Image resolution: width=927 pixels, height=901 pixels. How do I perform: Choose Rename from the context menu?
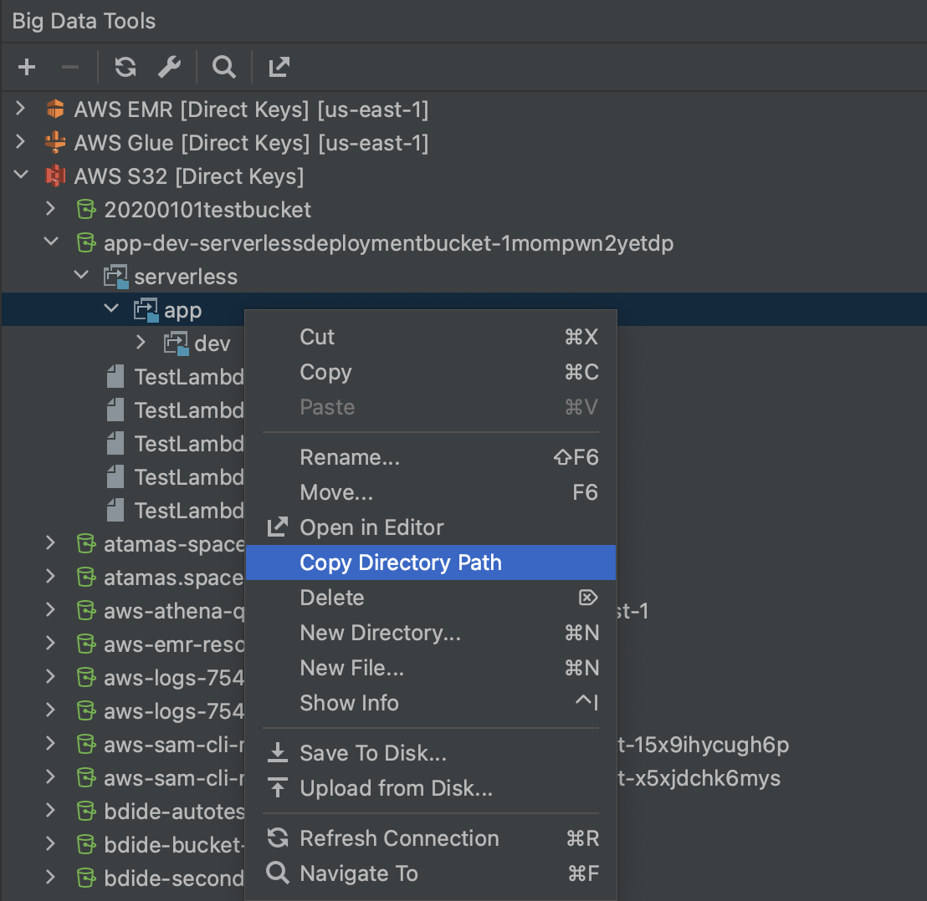[x=349, y=456]
